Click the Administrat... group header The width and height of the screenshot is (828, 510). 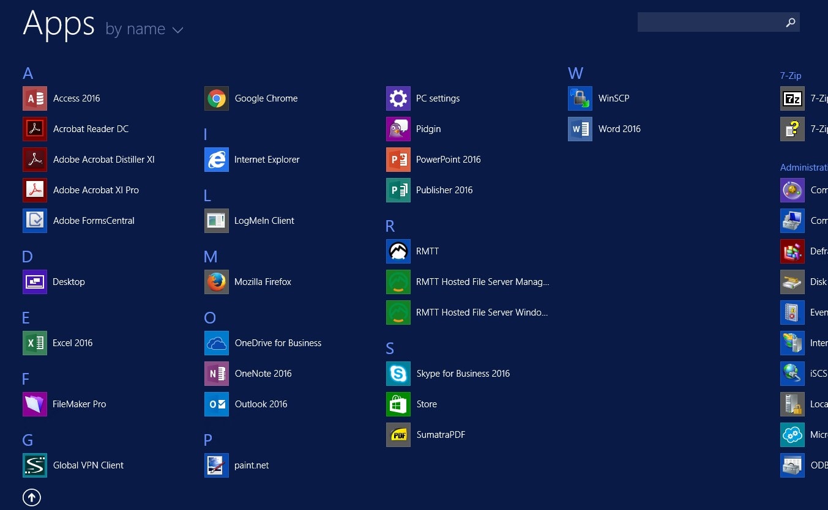coord(804,168)
